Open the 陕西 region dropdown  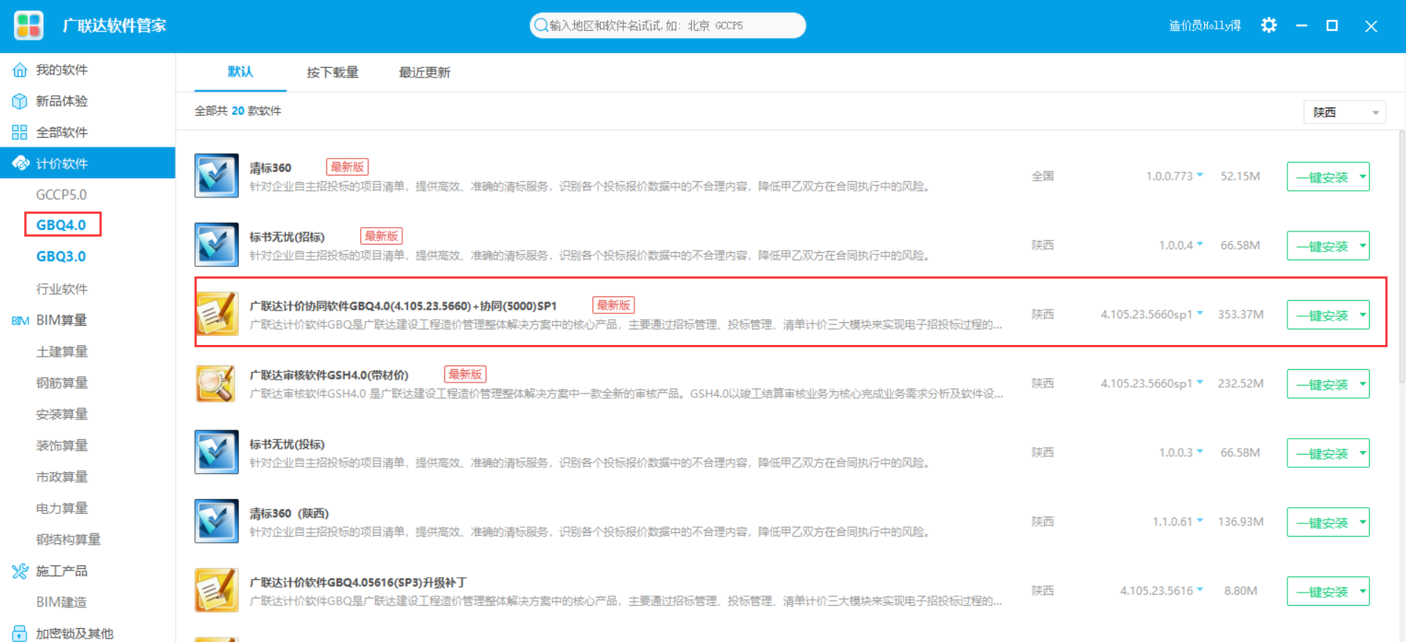(1345, 112)
